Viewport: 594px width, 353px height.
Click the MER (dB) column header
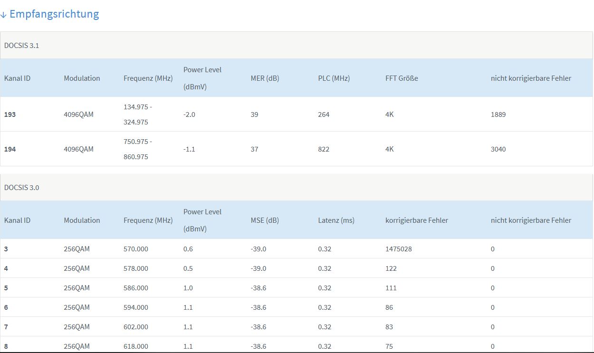click(x=265, y=78)
